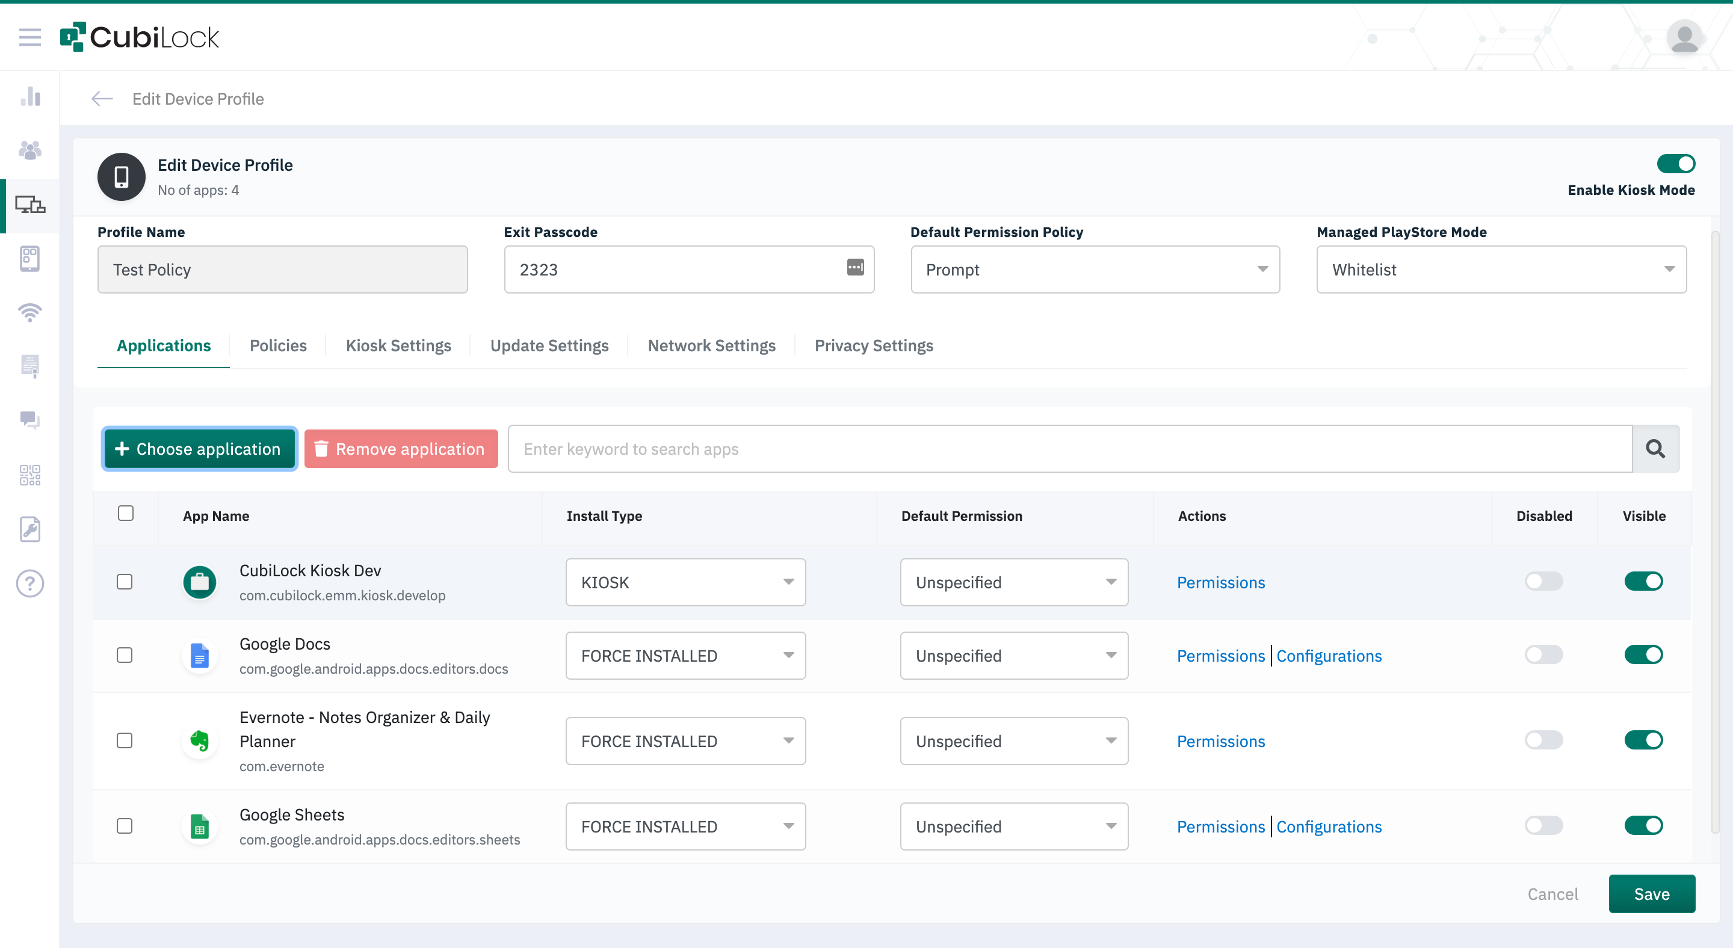Expand the Managed PlayStore Mode Whitelist dropdown
The width and height of the screenshot is (1733, 948).
(x=1501, y=269)
